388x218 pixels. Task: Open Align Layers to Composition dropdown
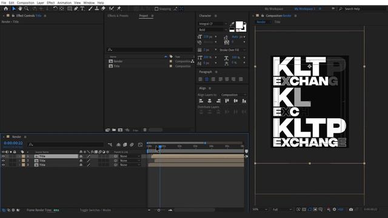pos(233,95)
